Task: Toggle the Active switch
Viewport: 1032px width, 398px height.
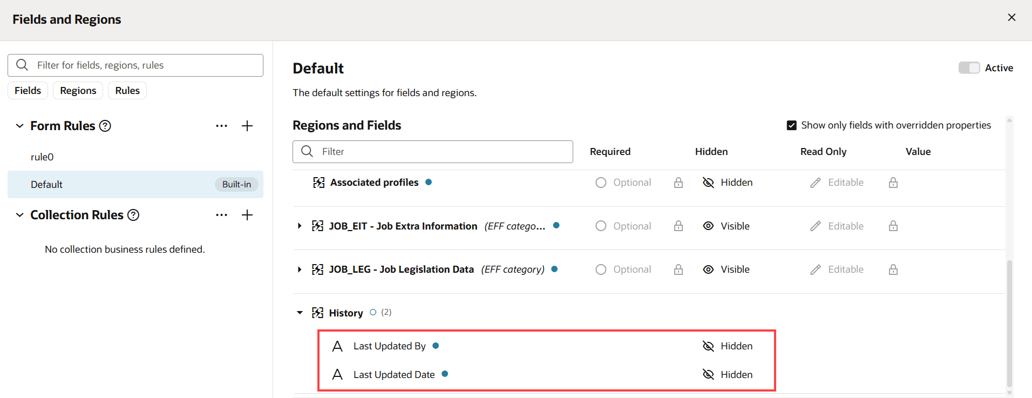Action: click(x=969, y=68)
